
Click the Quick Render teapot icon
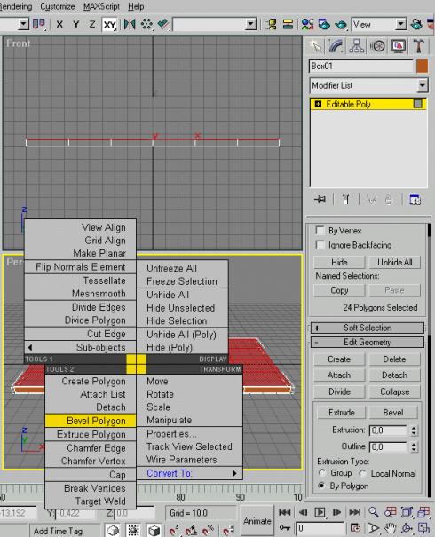[x=341, y=24]
